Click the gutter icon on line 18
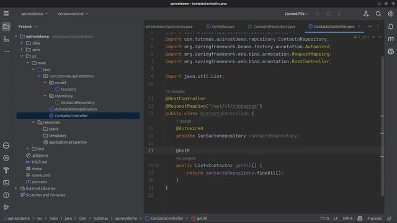This screenshot has height=223, width=397. [157, 165]
